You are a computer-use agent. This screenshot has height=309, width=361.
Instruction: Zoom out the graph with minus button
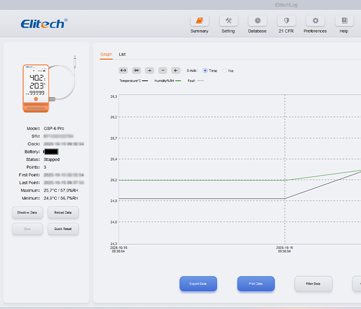pyautogui.click(x=162, y=71)
